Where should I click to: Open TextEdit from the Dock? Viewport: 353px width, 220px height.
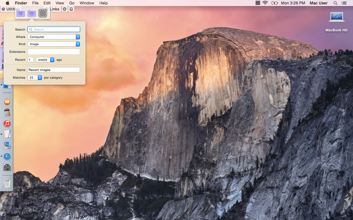pos(7,134)
